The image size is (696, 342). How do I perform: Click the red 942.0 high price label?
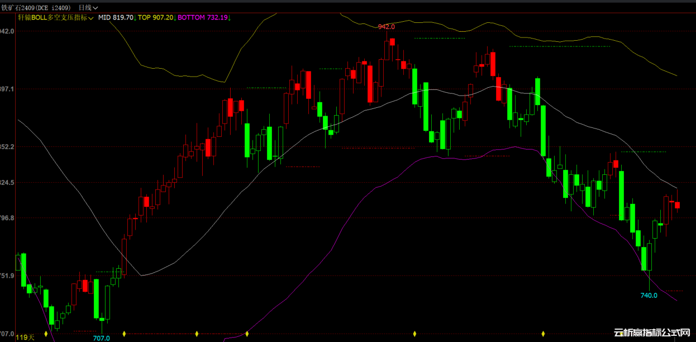[x=386, y=27]
